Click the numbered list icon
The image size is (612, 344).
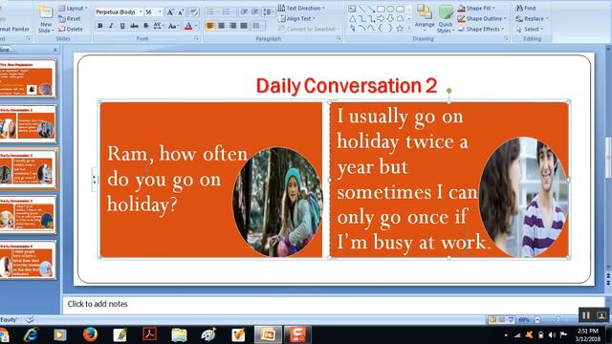tap(226, 12)
